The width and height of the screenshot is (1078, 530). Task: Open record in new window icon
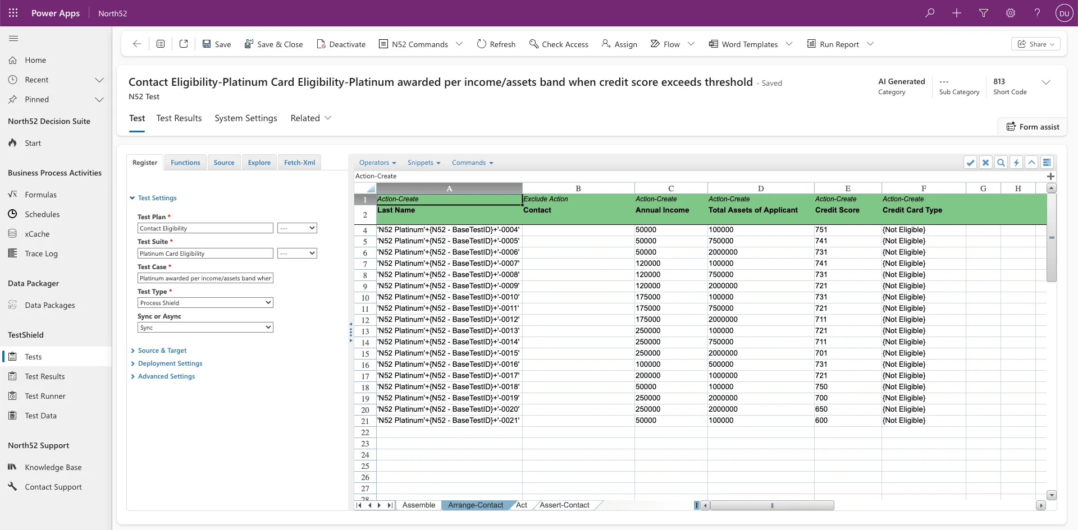pyautogui.click(x=184, y=44)
